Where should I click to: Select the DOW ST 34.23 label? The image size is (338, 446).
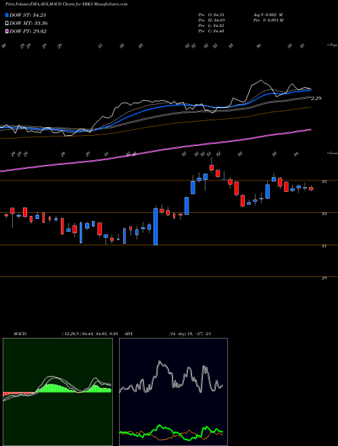pyautogui.click(x=28, y=15)
